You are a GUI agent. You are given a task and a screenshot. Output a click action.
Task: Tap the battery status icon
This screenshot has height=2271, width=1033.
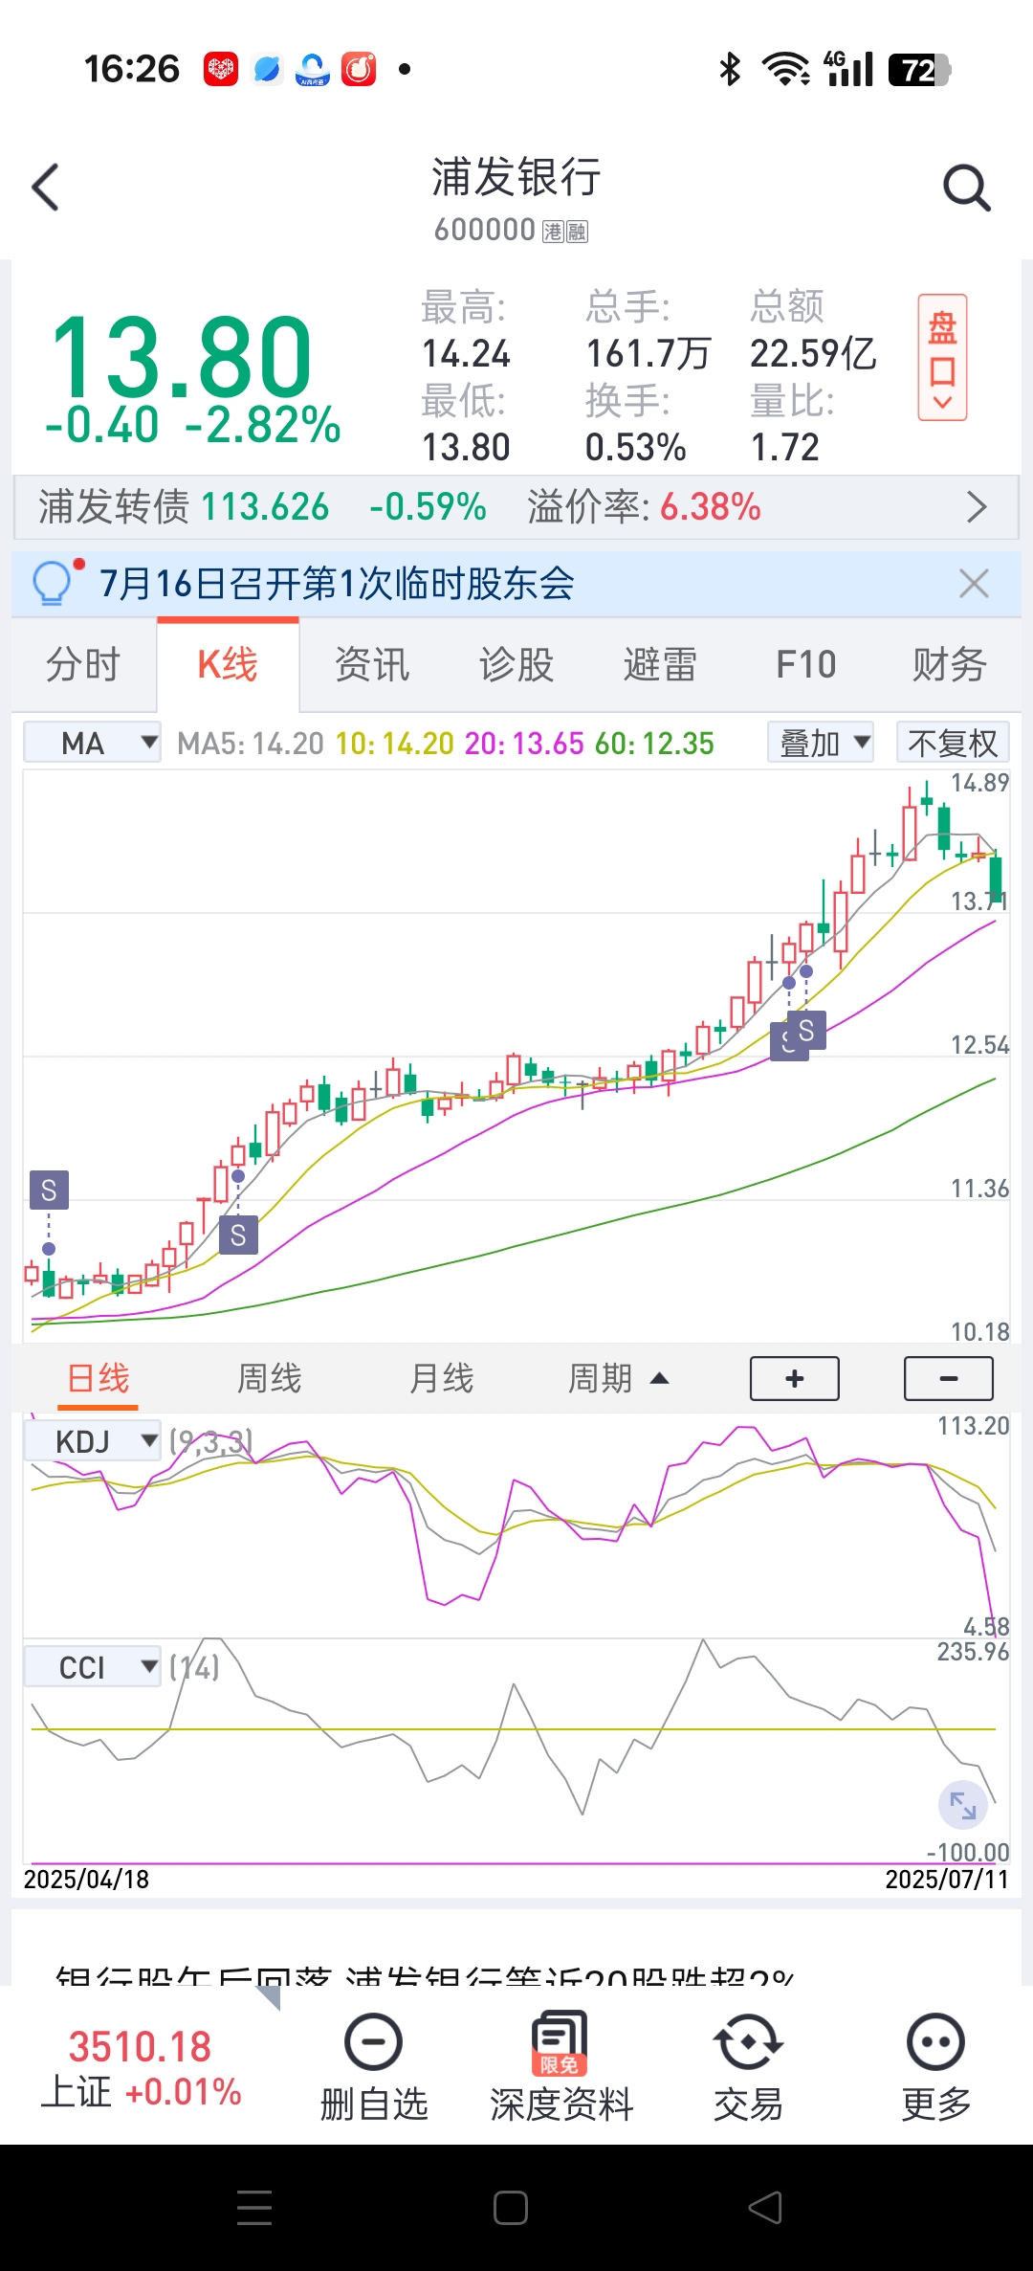[x=920, y=70]
